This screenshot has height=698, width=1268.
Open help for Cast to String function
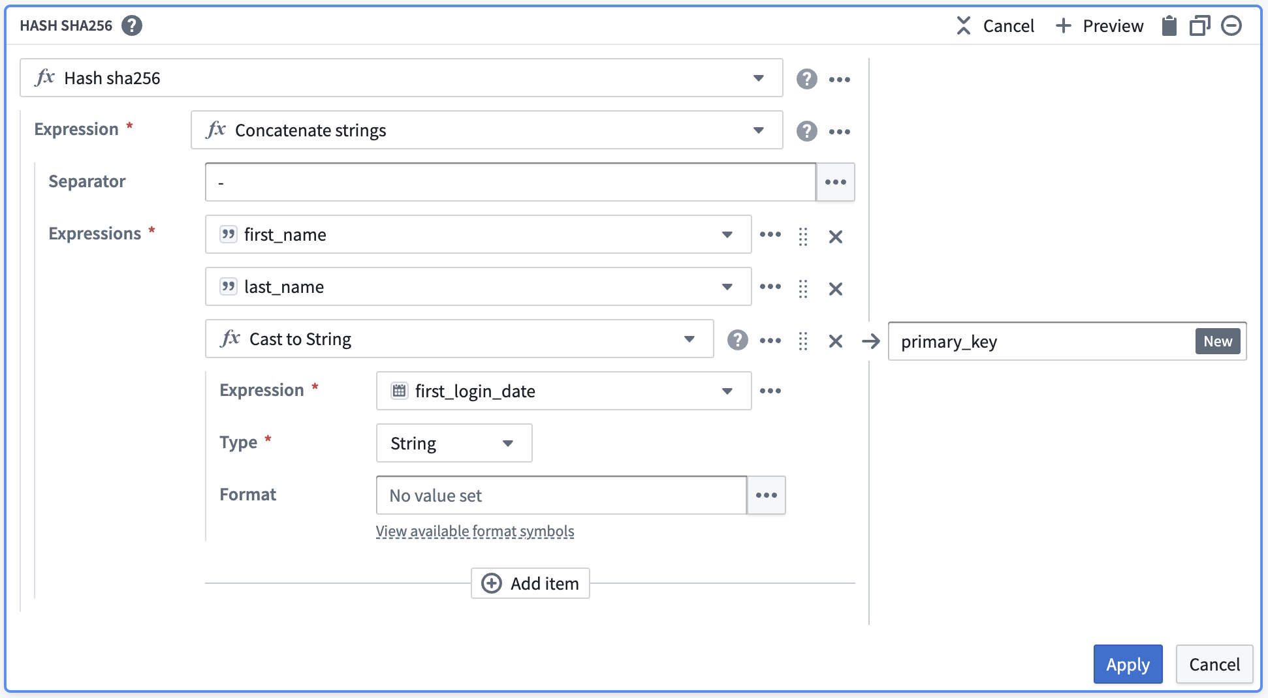(x=737, y=340)
